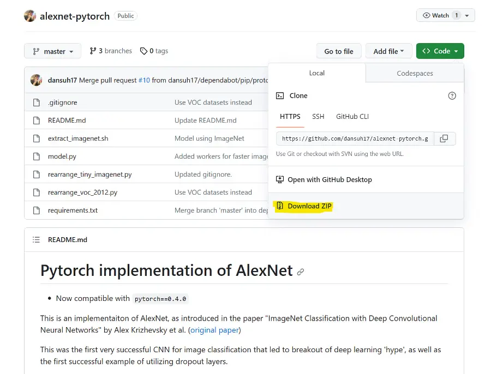Click the README.md header in readme panel

pyautogui.click(x=68, y=240)
